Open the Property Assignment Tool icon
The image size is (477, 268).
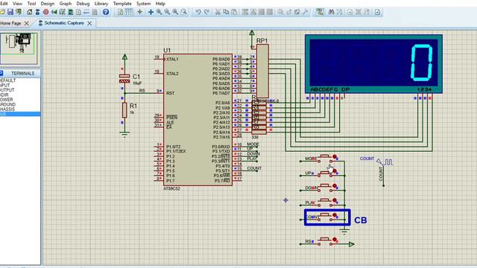tap(340, 12)
